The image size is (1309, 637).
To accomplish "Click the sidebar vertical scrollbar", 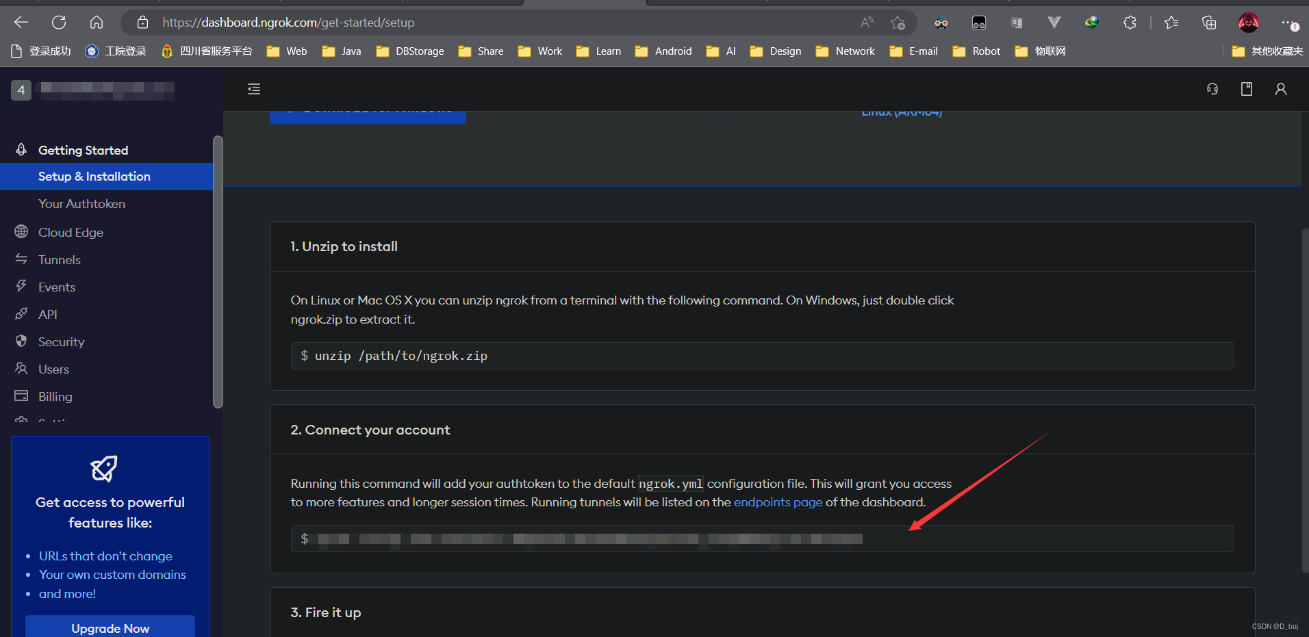I will (218, 272).
